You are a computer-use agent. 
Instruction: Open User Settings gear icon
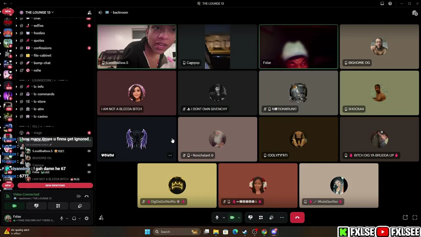point(87,218)
